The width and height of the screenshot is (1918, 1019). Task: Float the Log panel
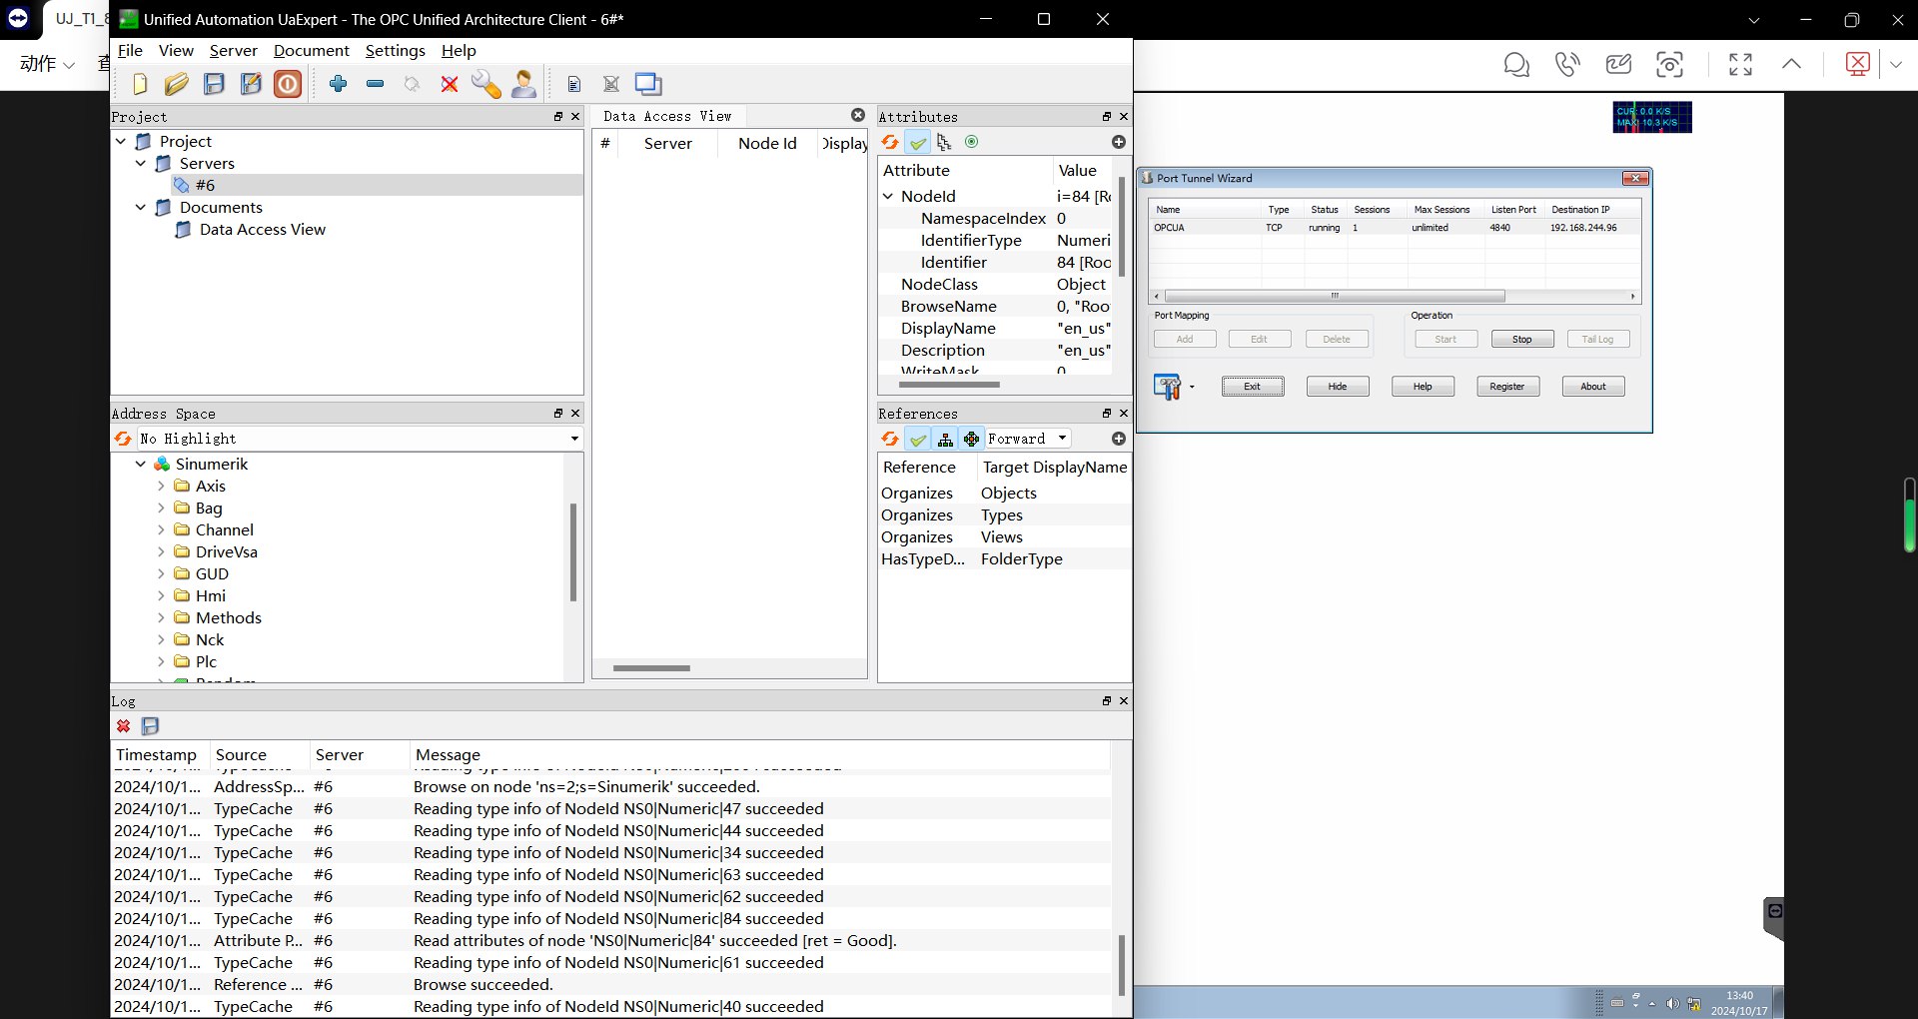[x=1106, y=701]
